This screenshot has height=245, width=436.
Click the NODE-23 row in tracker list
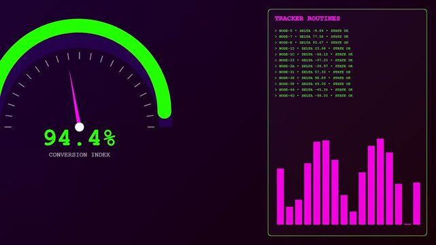click(314, 61)
